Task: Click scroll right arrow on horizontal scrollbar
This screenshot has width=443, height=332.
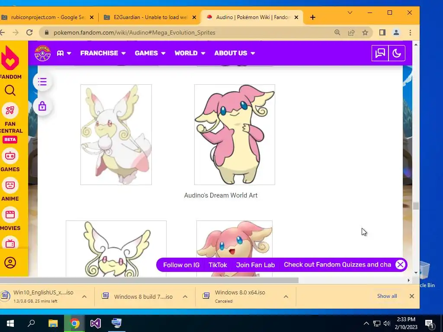Action: (x=408, y=280)
